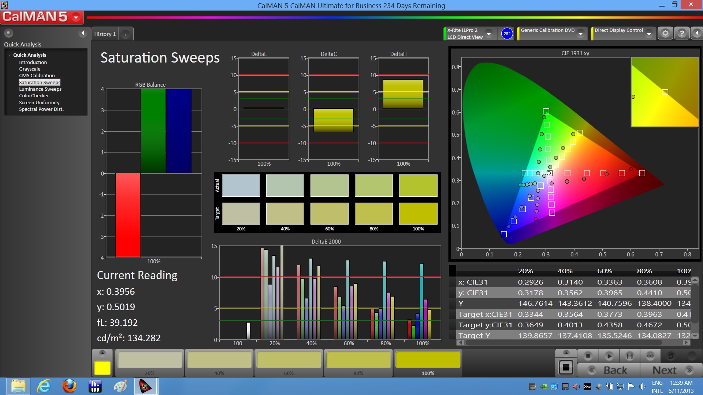Screen dimensions: 703x395
Task: Open the Grayscale workflow step
Action: tap(30, 69)
